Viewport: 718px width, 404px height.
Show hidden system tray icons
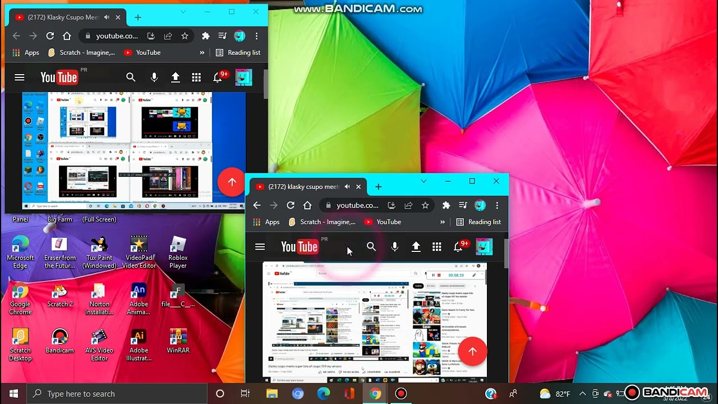click(582, 394)
